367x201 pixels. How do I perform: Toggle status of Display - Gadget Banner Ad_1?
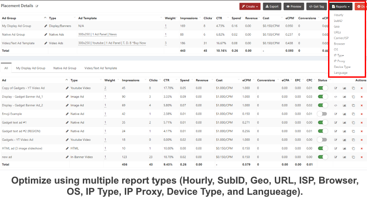tap(323, 97)
